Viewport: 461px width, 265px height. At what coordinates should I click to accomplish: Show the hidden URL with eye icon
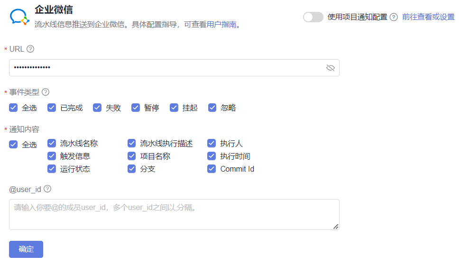(331, 68)
